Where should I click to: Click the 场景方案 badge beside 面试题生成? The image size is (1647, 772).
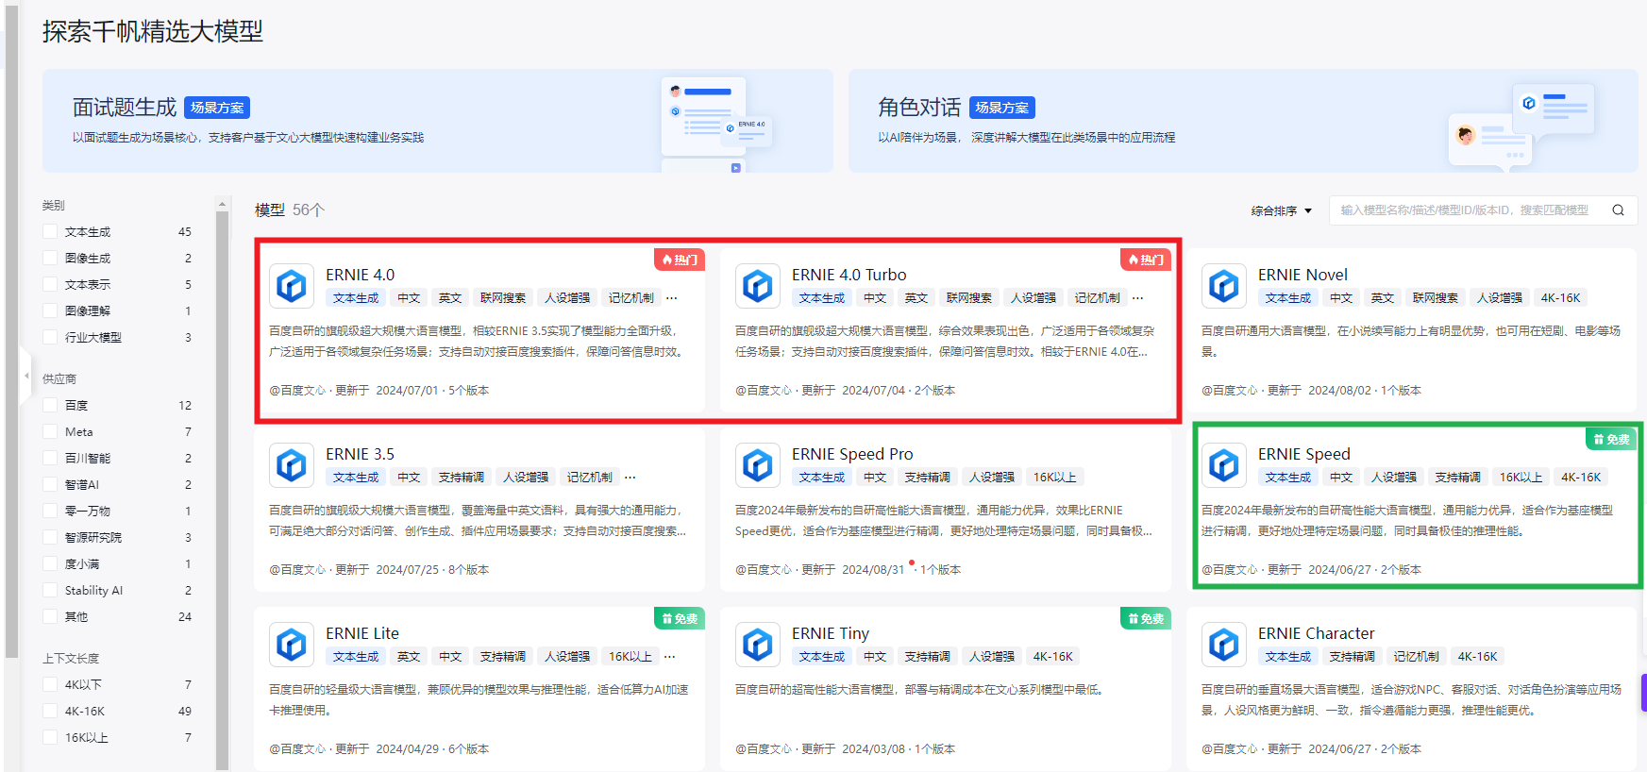pos(217,108)
